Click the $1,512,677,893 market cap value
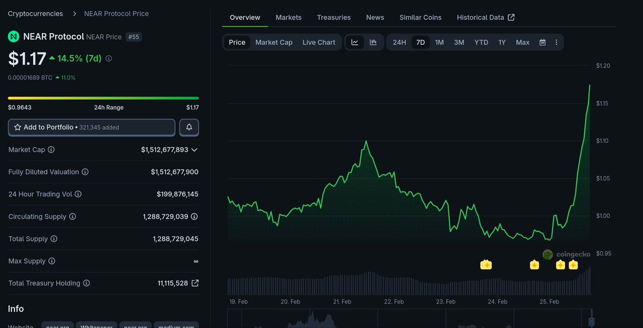The height and width of the screenshot is (328, 643). pyautogui.click(x=165, y=150)
